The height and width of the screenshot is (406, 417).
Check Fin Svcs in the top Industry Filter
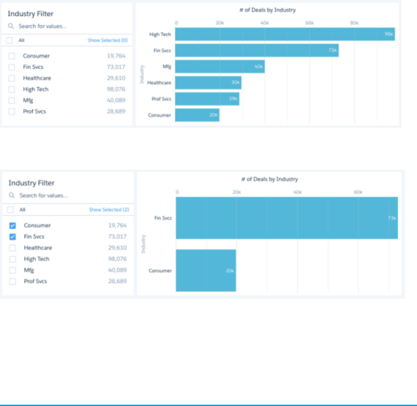12,67
